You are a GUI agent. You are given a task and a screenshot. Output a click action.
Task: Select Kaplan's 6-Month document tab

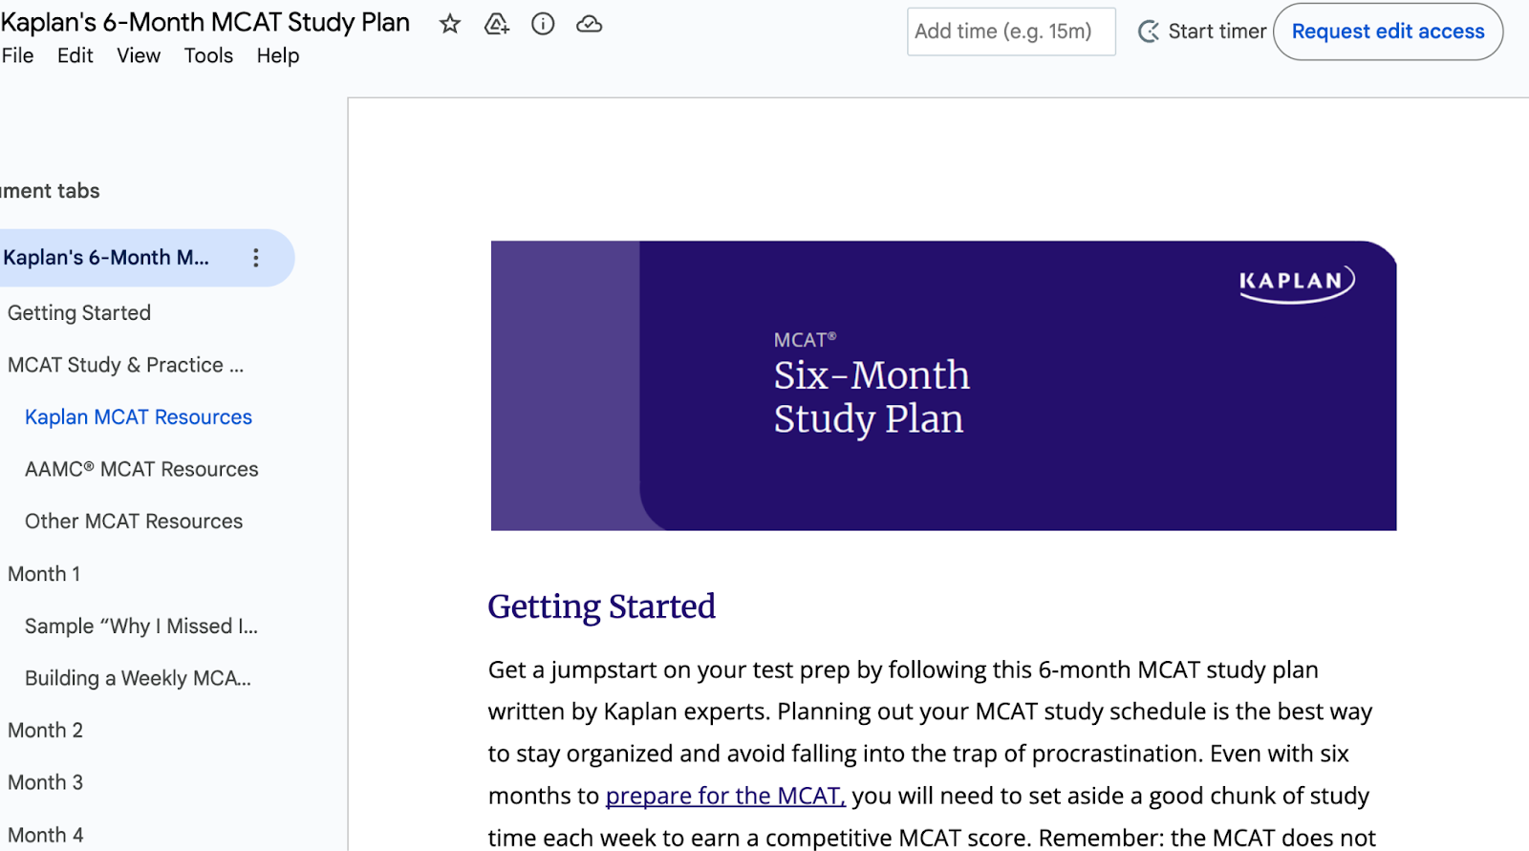[106, 258]
